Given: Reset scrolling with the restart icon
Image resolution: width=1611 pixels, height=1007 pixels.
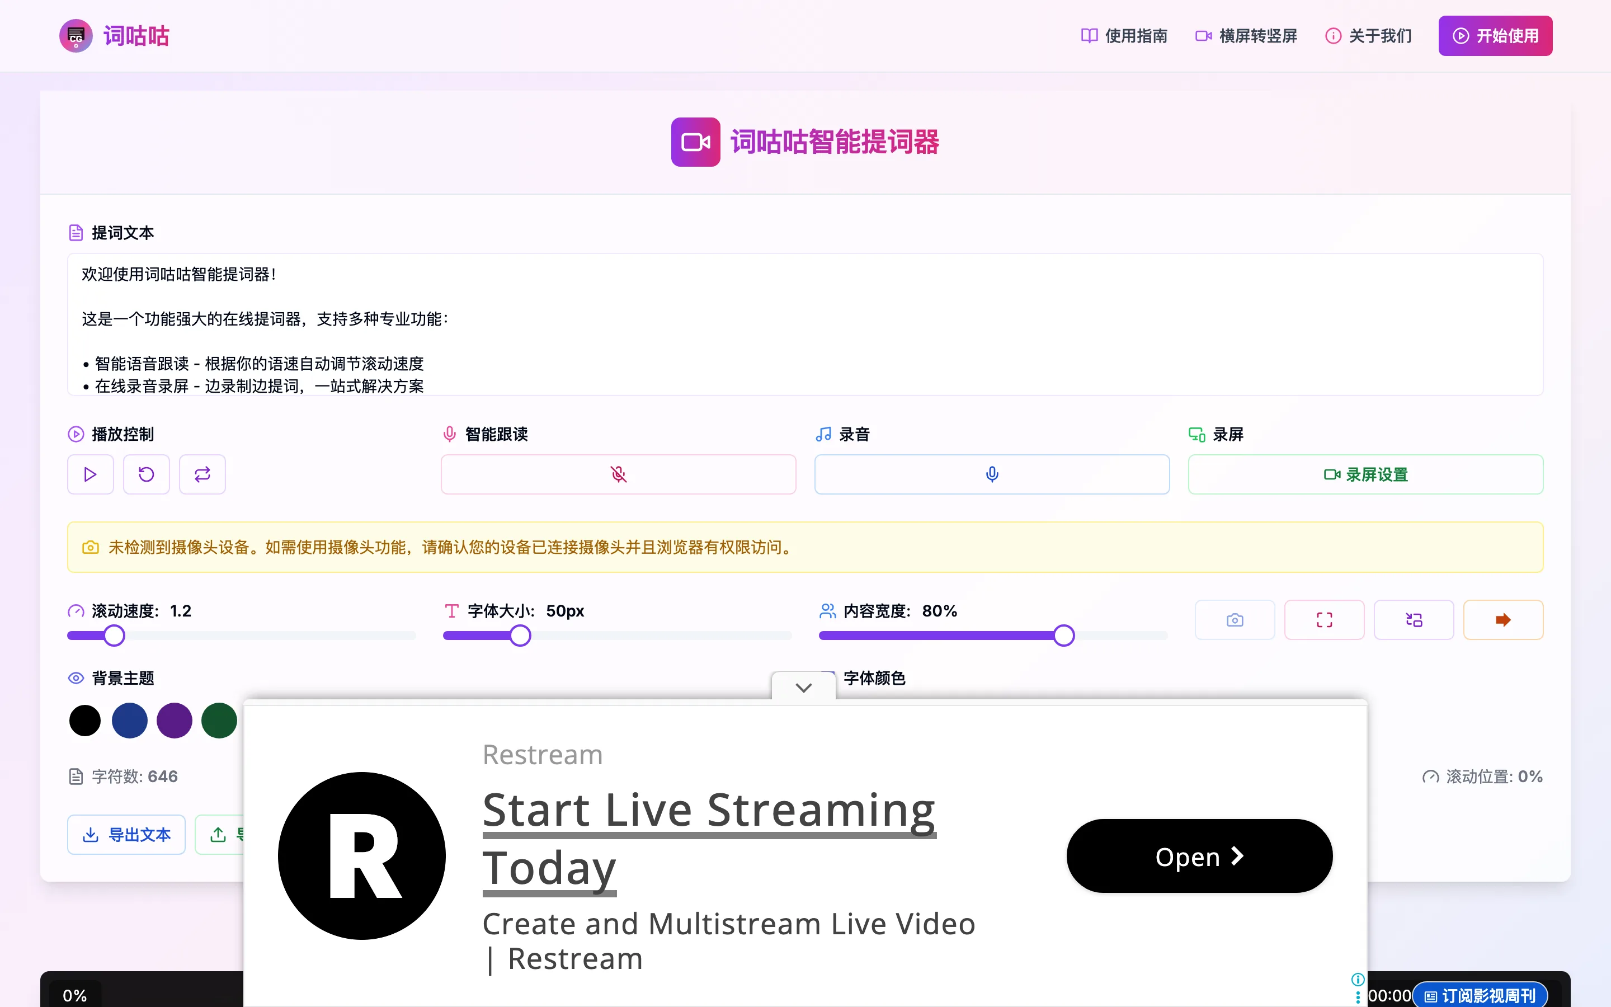Looking at the screenshot, I should pyautogui.click(x=147, y=474).
